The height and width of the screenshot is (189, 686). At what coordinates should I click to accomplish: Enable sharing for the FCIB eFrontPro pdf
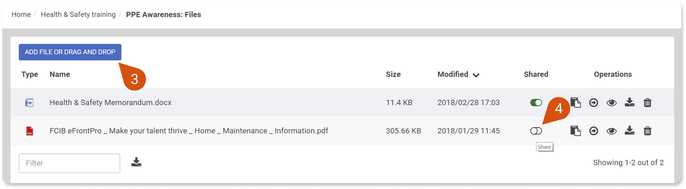pos(536,131)
